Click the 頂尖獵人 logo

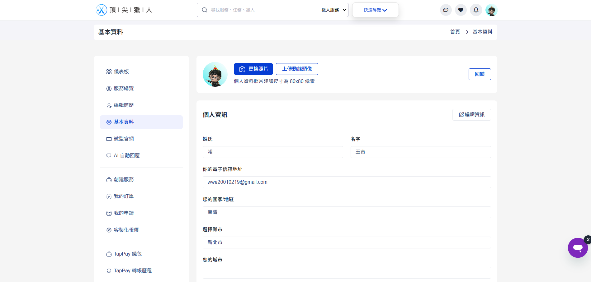(124, 10)
